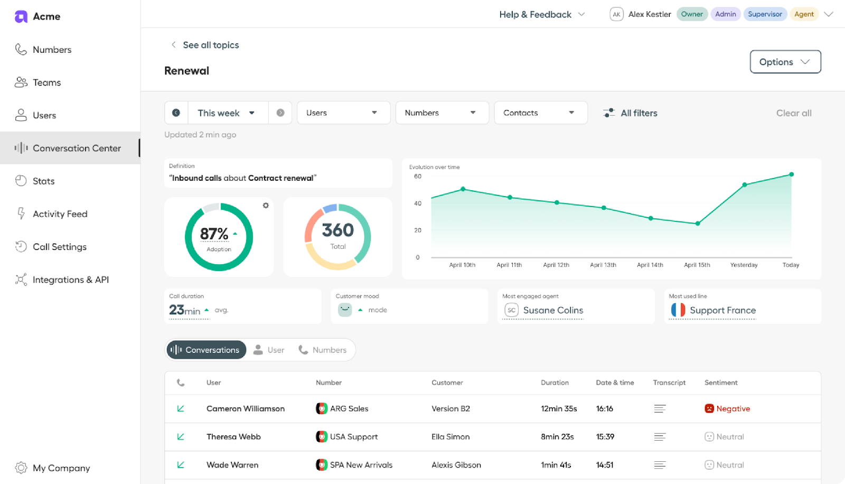Viewport: 845px width, 484px height.
Task: Select the Conversations tab
Action: [x=206, y=349]
